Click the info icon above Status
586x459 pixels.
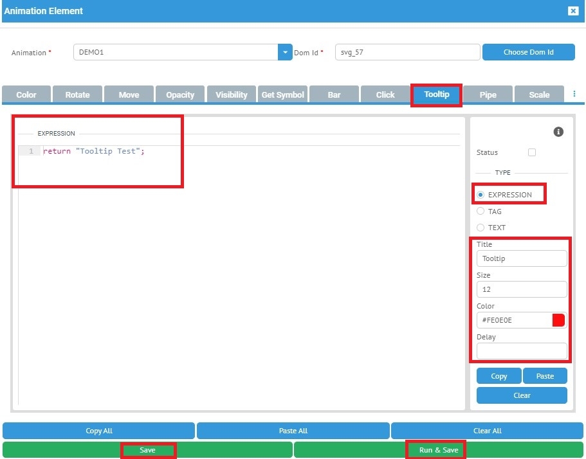pos(558,132)
